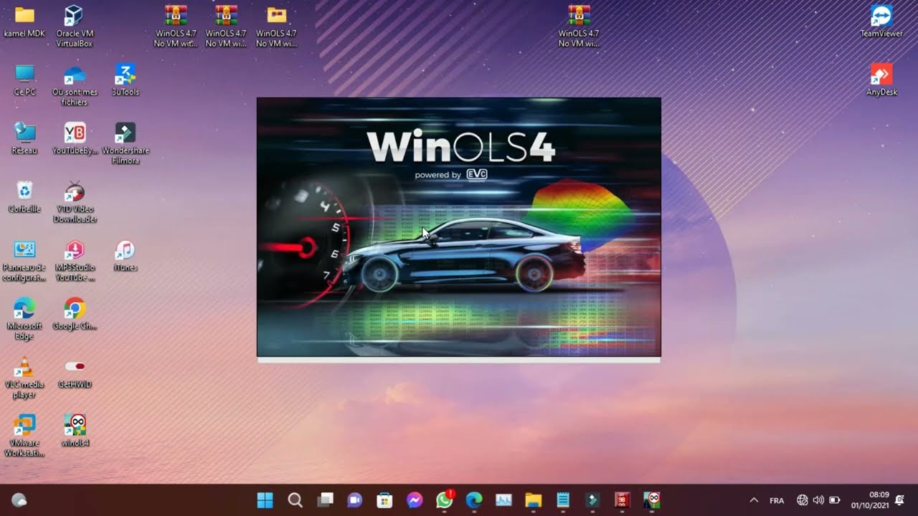Expand the hidden tray icons chevron
Image resolution: width=918 pixels, height=516 pixels.
coord(754,500)
